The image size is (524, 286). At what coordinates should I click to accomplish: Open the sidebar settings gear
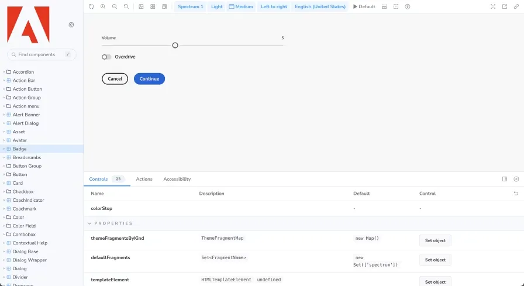[71, 25]
